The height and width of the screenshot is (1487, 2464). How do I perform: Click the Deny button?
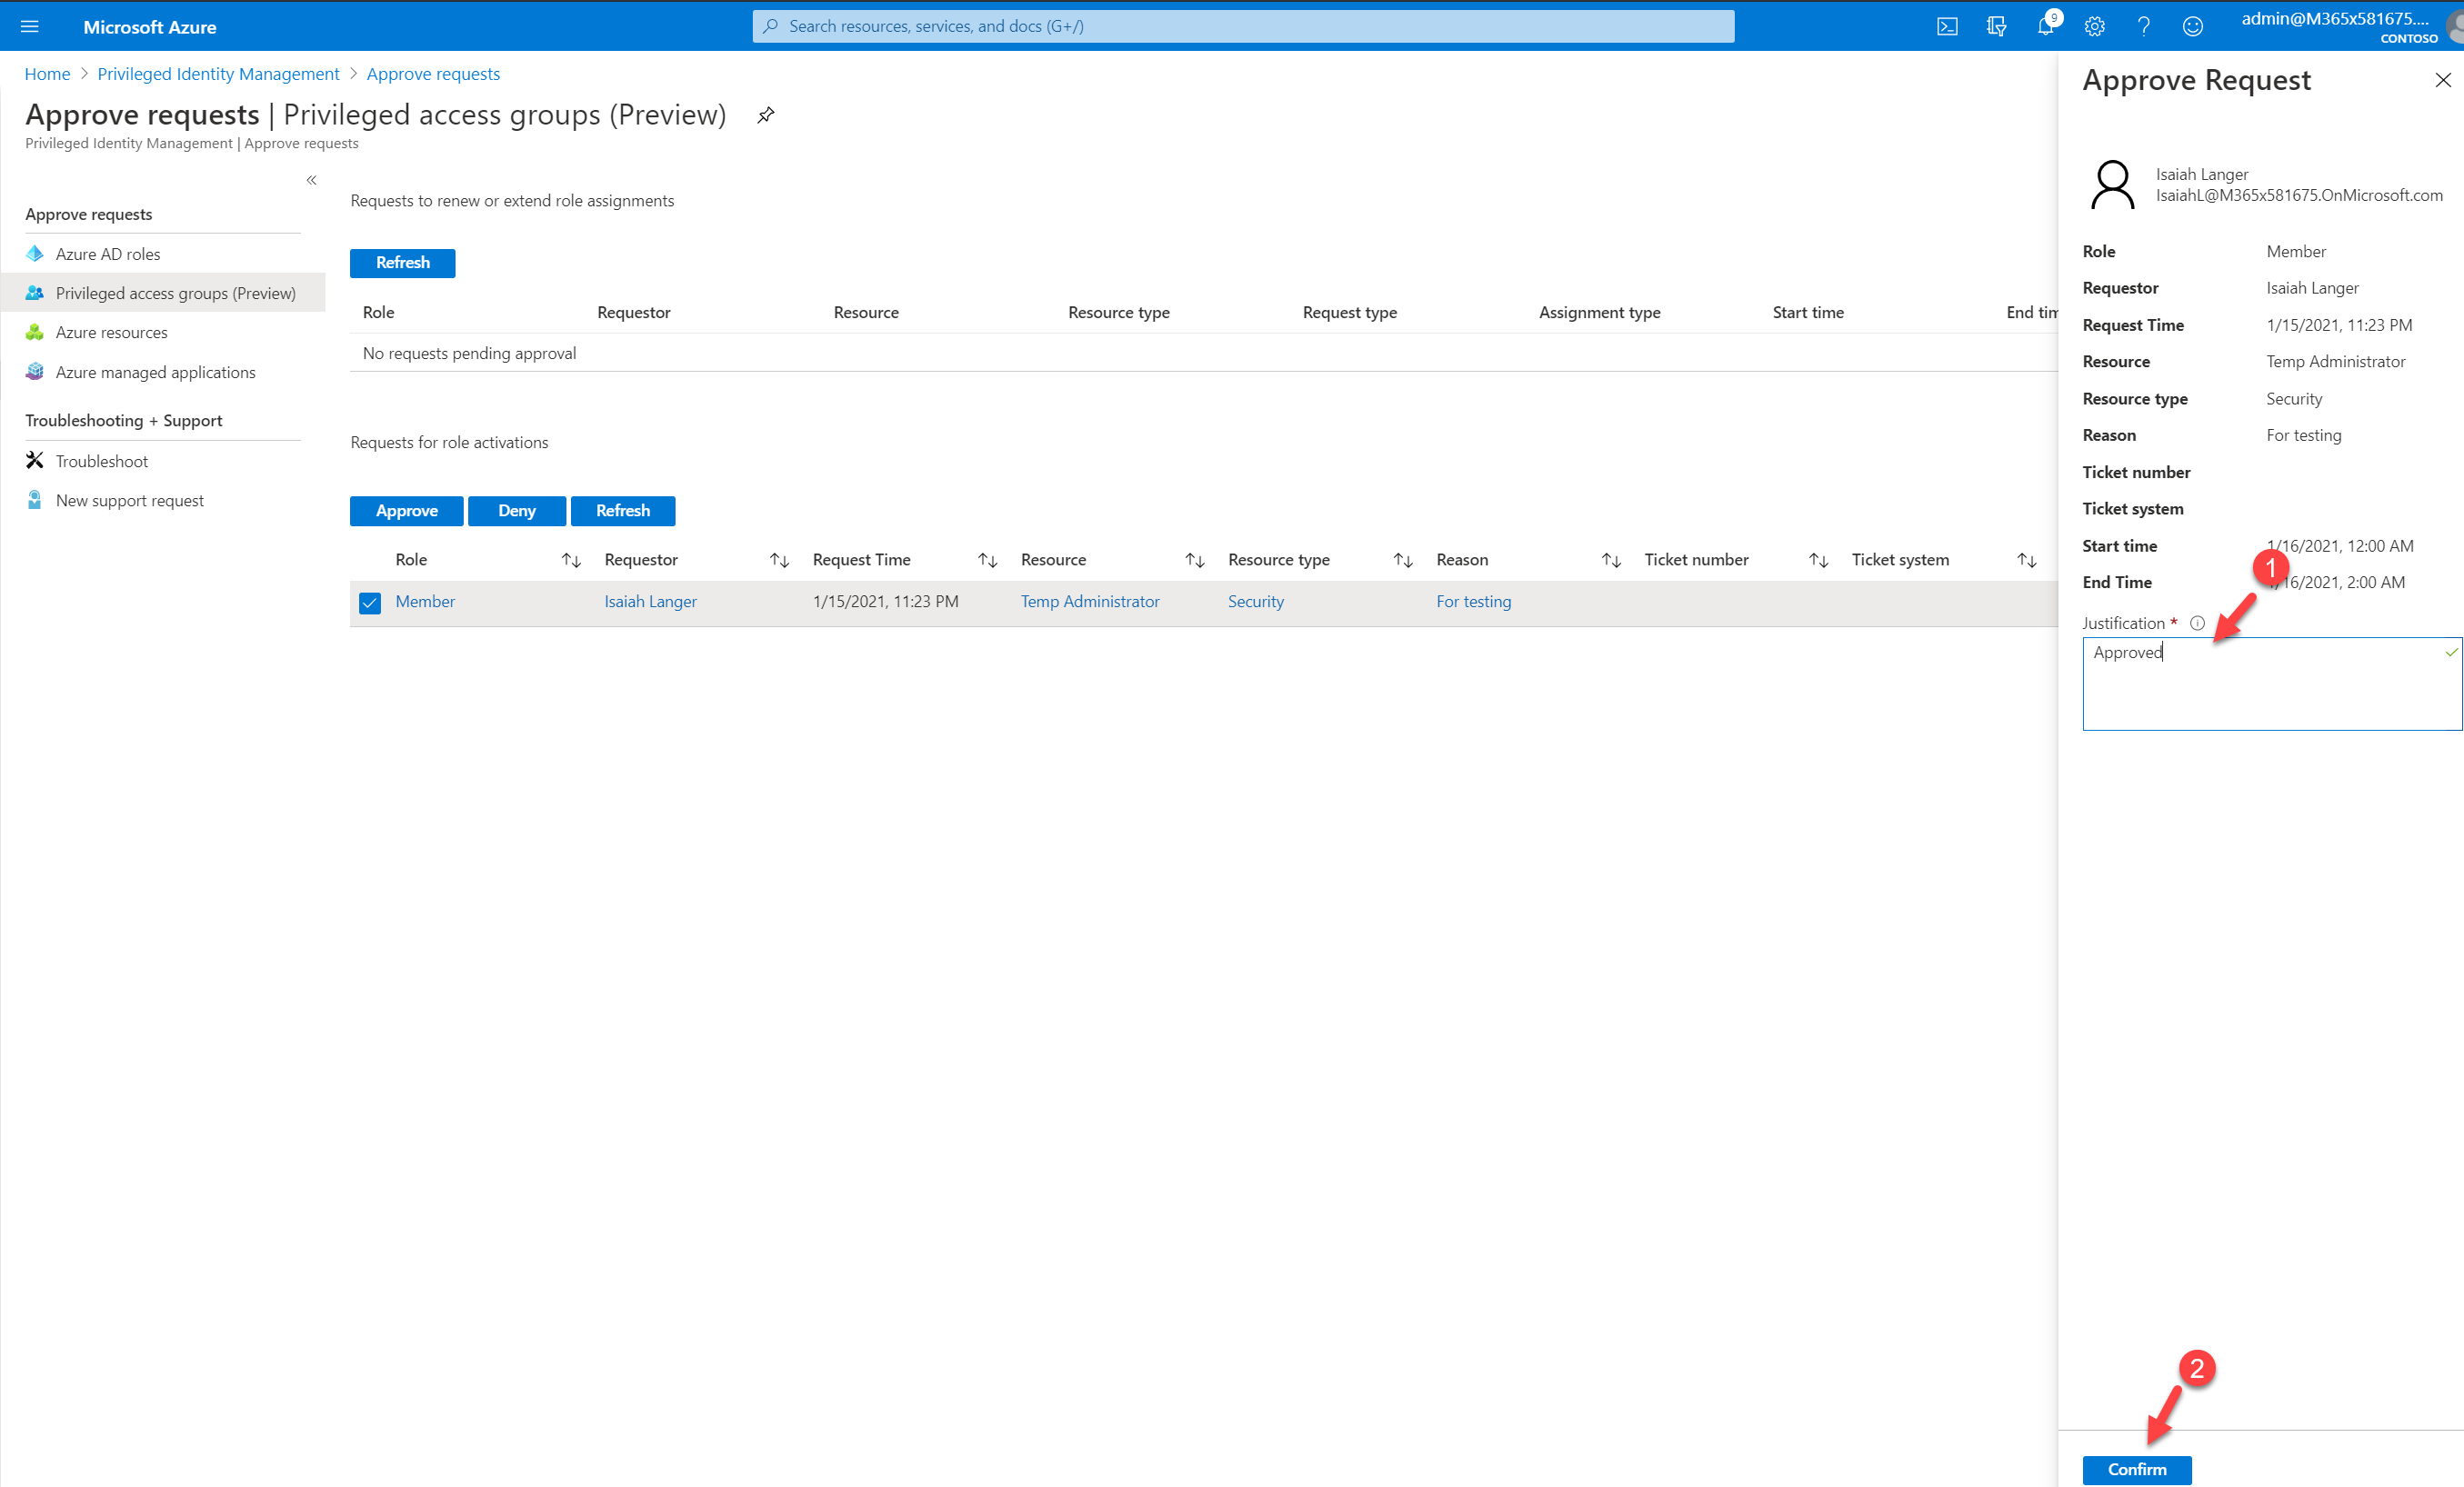pos(517,511)
